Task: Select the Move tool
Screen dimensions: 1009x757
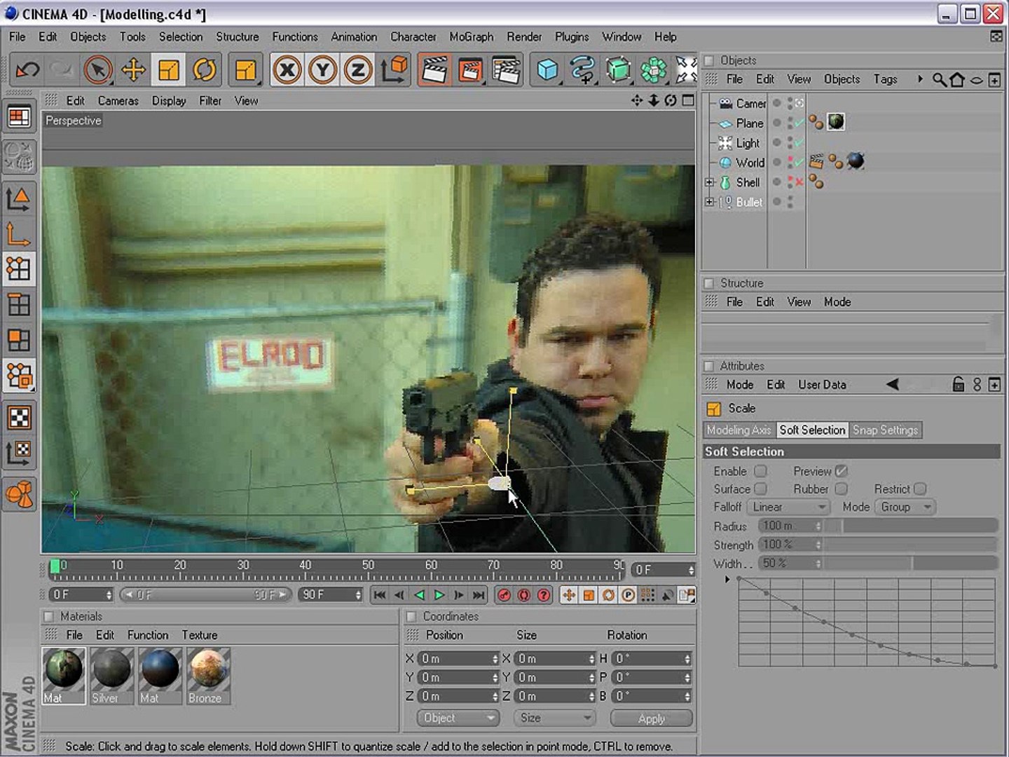Action: pos(133,70)
